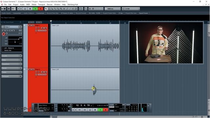The image size is (210, 118).
Task: Mute Chan 1 from Inspector
Action: click(x=3, y=30)
